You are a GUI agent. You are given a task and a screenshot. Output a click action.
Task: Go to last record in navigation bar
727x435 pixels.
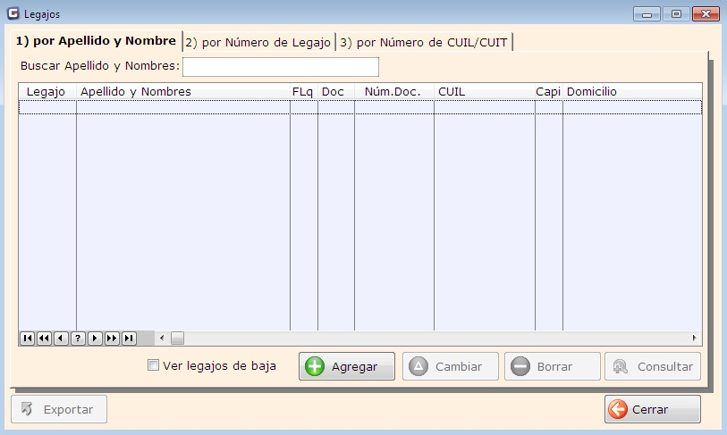tap(129, 339)
